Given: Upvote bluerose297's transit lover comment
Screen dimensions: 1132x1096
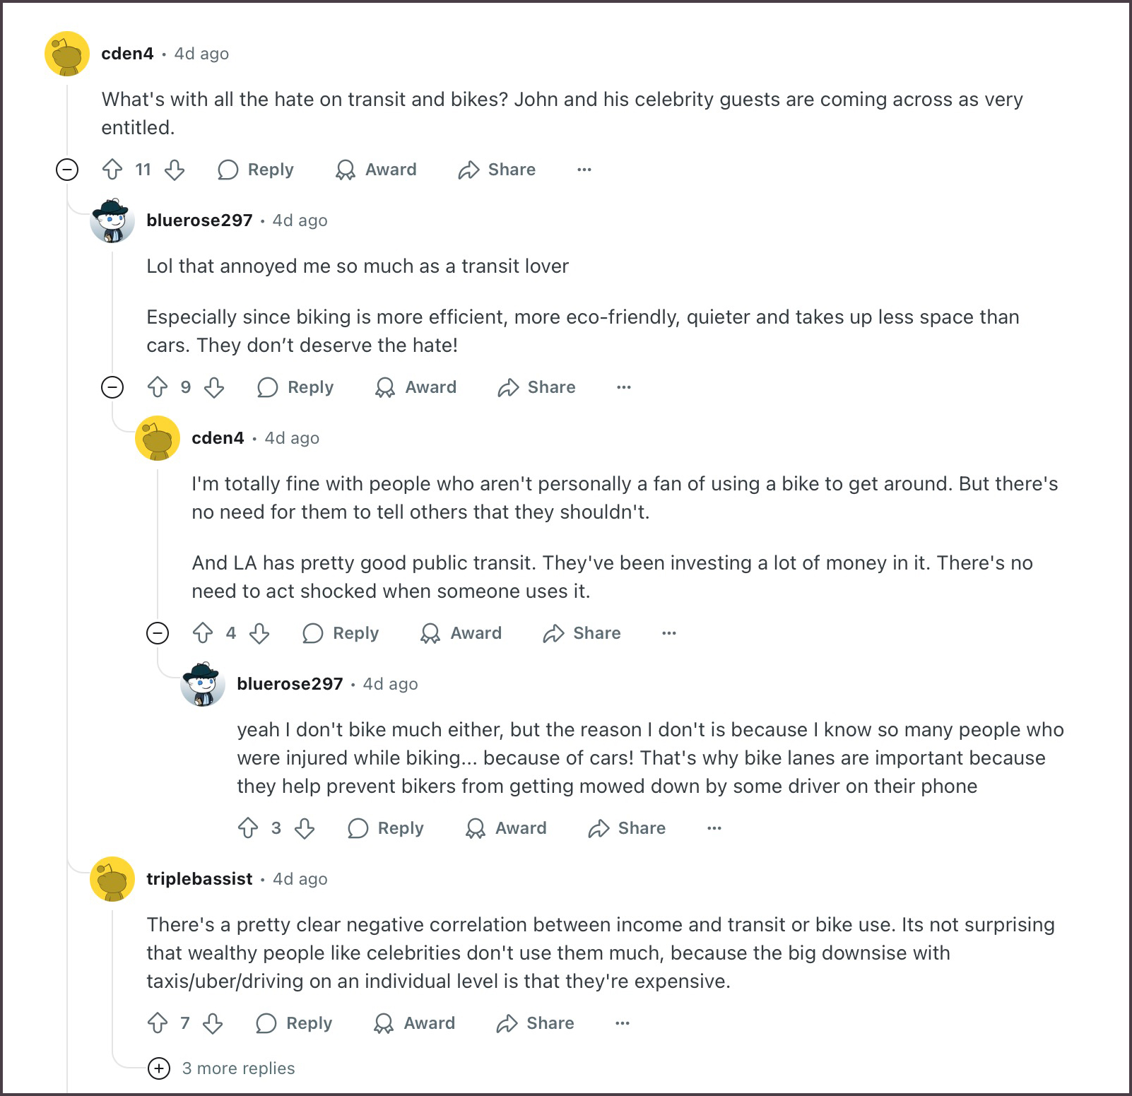Looking at the screenshot, I should pos(158,387).
